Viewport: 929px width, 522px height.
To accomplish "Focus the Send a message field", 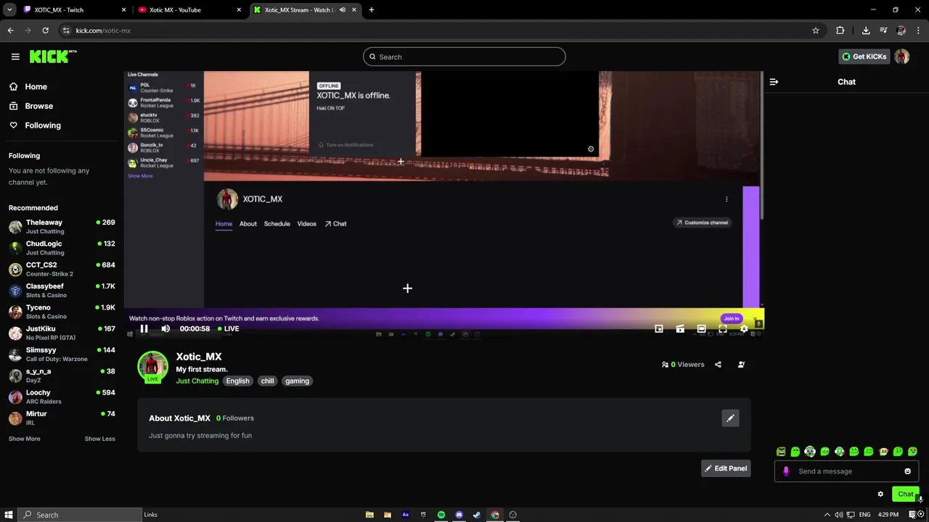I will [x=846, y=471].
